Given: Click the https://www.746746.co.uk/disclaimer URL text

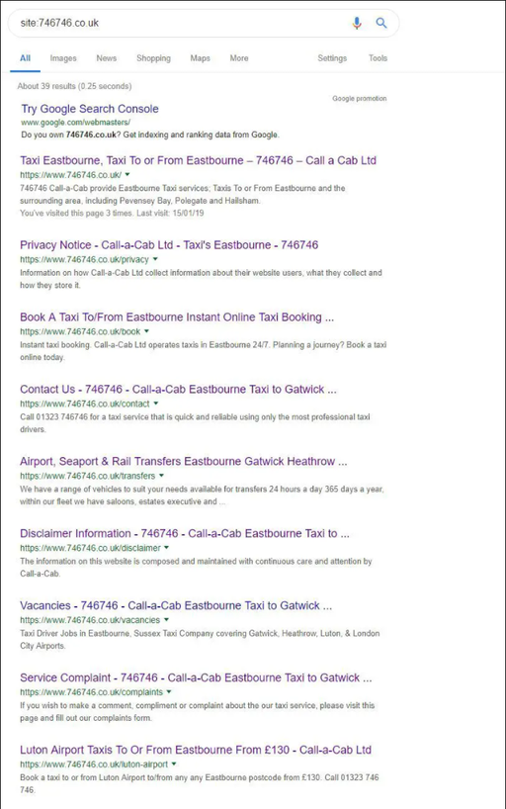Looking at the screenshot, I should pos(90,549).
